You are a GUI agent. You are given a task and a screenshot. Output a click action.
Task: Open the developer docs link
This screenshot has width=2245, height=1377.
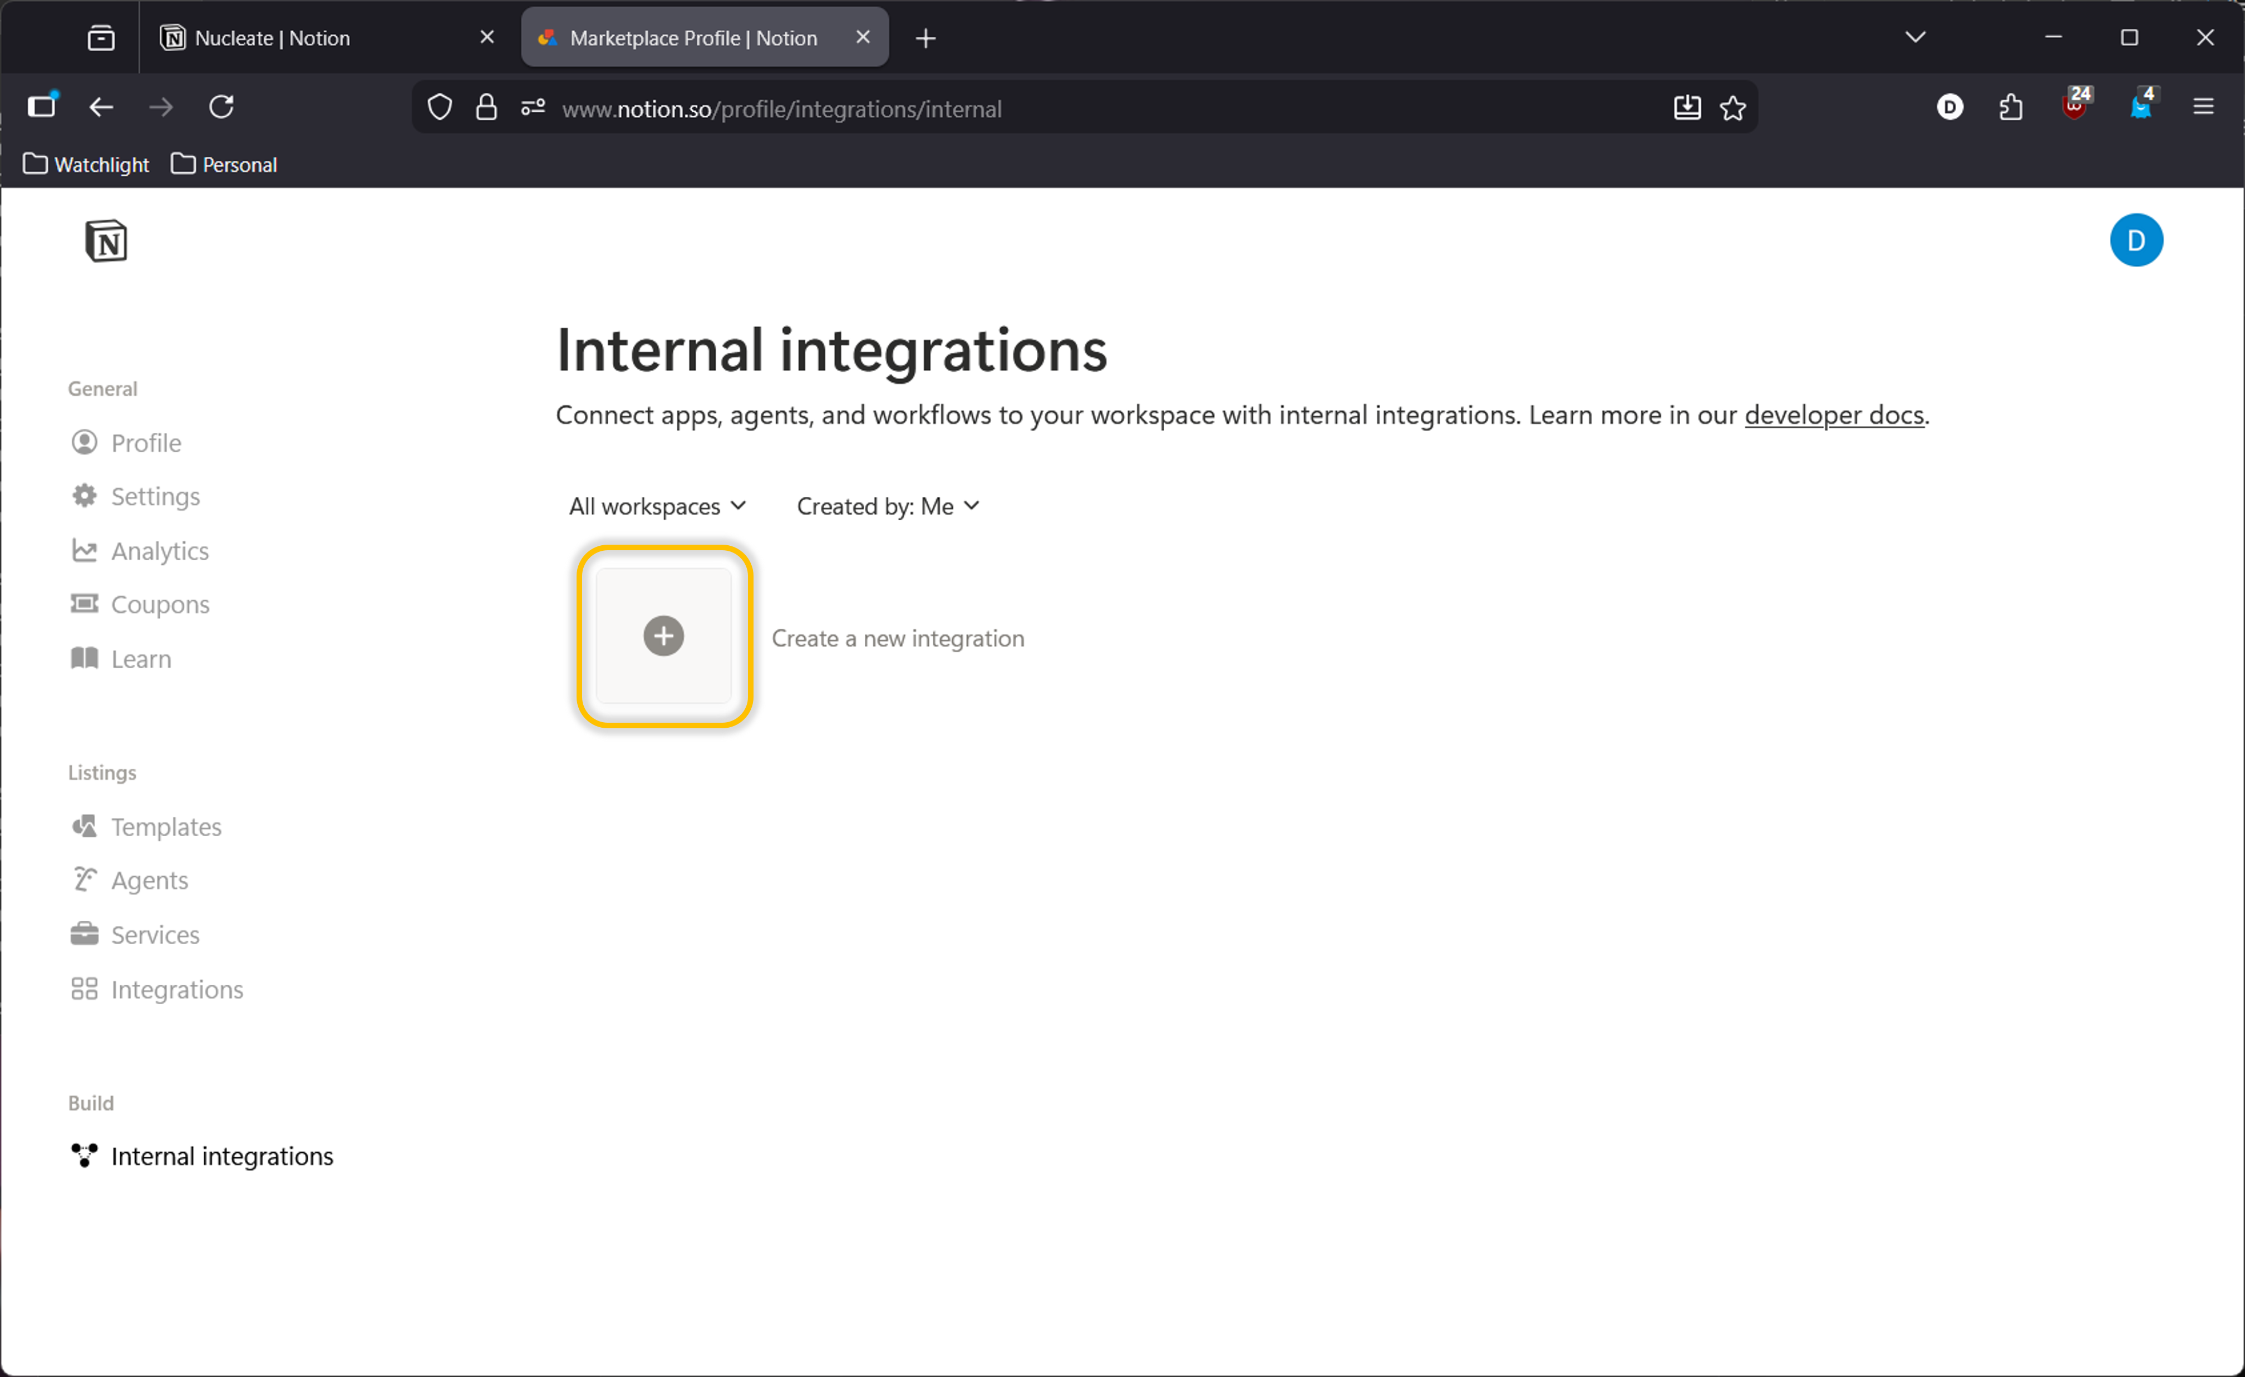click(x=1833, y=415)
